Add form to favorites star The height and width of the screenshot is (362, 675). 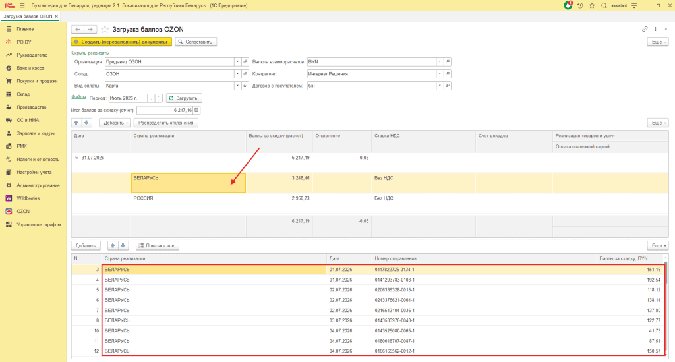pos(105,29)
